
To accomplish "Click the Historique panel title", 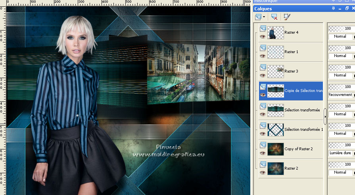I will (267, 1).
